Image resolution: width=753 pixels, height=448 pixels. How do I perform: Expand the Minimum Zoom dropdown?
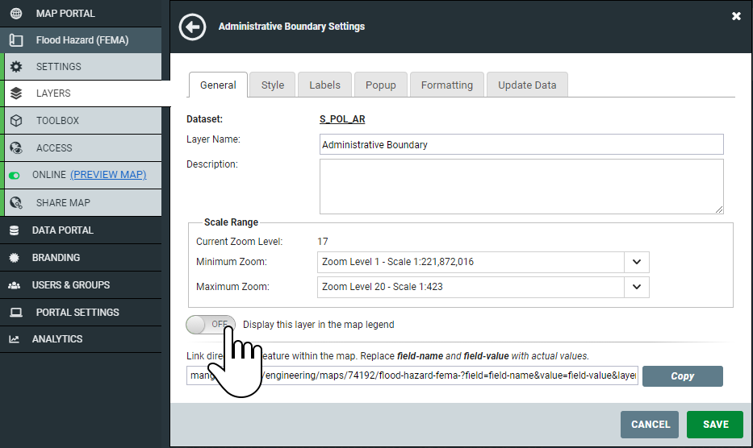point(637,262)
